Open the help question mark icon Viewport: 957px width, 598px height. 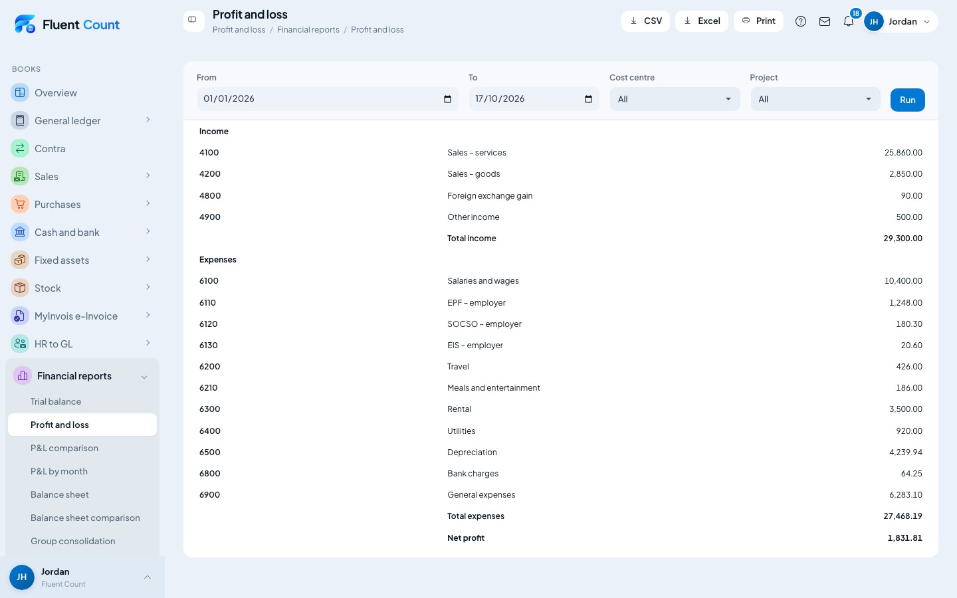pos(801,21)
